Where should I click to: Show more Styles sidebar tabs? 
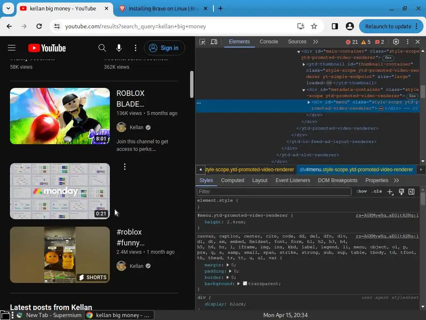click(x=396, y=180)
